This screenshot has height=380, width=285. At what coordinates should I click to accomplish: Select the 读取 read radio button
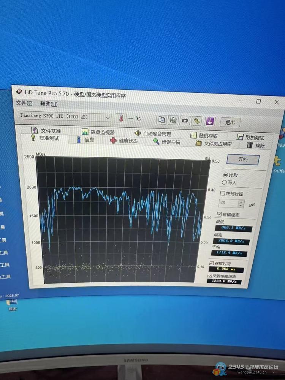225,175
